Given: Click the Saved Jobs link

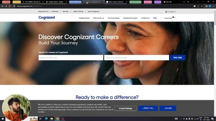Looking at the screenshot, I should point(168,18).
